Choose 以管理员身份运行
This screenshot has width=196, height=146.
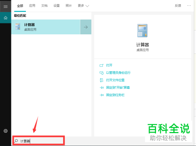coord(118,73)
